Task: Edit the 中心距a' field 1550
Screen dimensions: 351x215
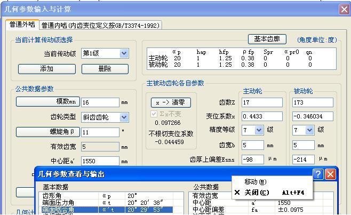Action: tap(100, 161)
